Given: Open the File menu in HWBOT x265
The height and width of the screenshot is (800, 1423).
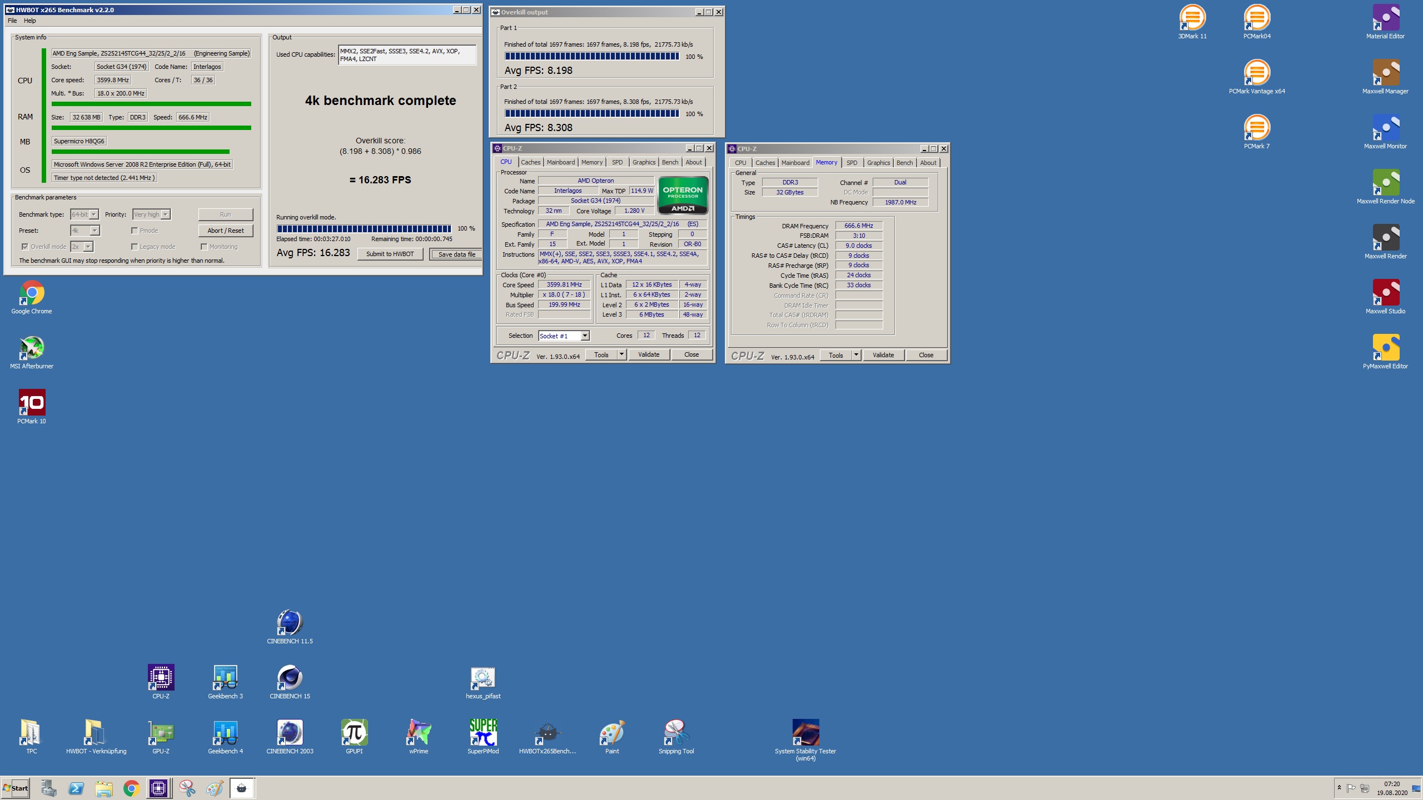Looking at the screenshot, I should coord(12,21).
